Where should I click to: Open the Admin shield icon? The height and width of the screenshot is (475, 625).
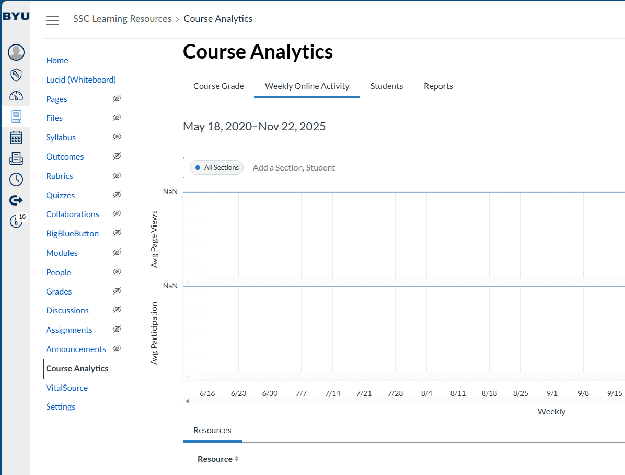click(16, 75)
